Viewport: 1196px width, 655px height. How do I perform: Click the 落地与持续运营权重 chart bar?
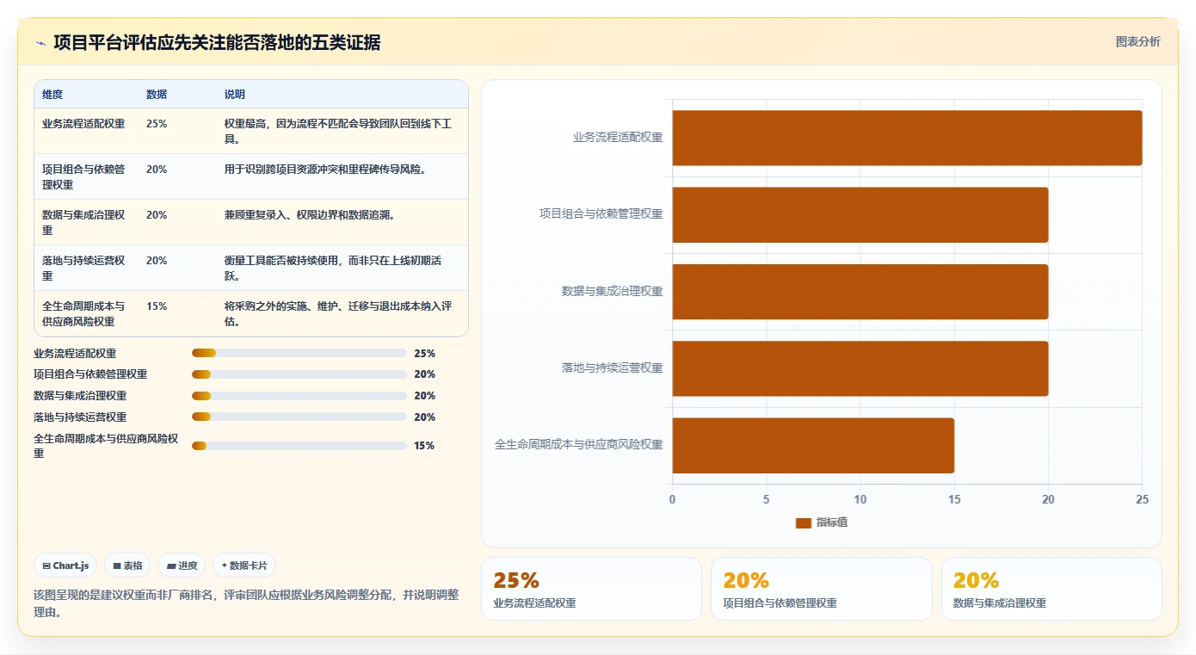click(x=860, y=368)
